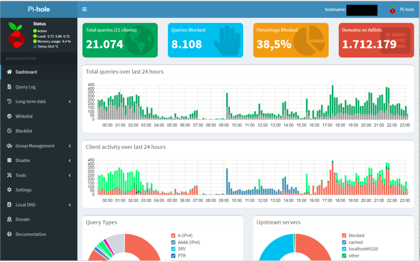Open the Donate menu item

pos(39,219)
